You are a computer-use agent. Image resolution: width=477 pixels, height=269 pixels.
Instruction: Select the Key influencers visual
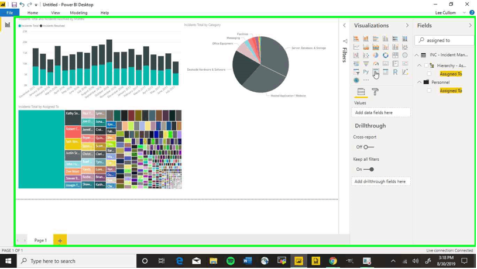[405, 72]
